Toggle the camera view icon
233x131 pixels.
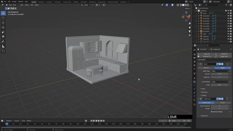coord(190,31)
